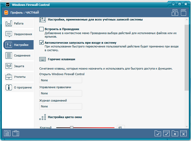The width and height of the screenshot is (191, 141).
Task: Go to the Соединения section
Action: pos(18,55)
